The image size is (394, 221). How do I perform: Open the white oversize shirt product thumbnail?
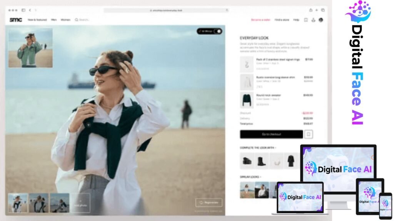tap(247, 82)
